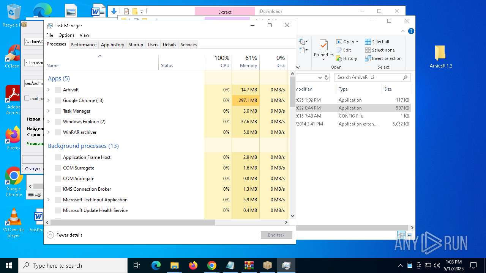Expand the Task Manager process row

[x=48, y=111]
